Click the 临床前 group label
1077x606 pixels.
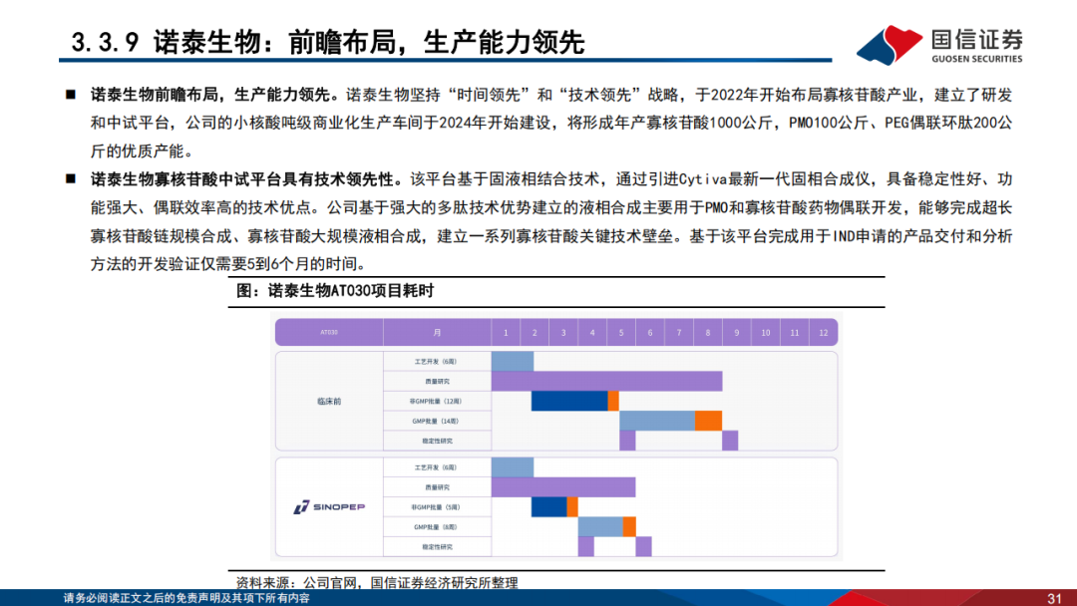(329, 402)
